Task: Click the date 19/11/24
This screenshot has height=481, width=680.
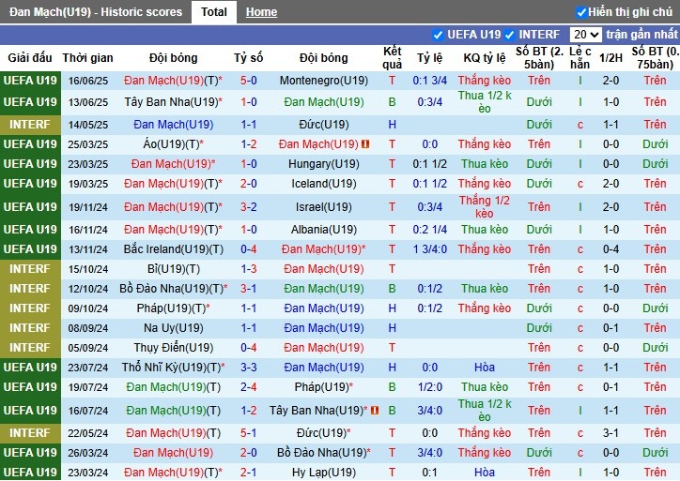Action: (87, 207)
